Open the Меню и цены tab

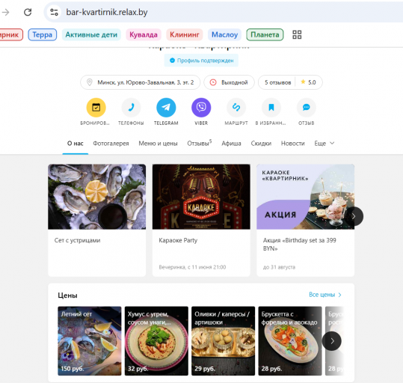click(158, 144)
